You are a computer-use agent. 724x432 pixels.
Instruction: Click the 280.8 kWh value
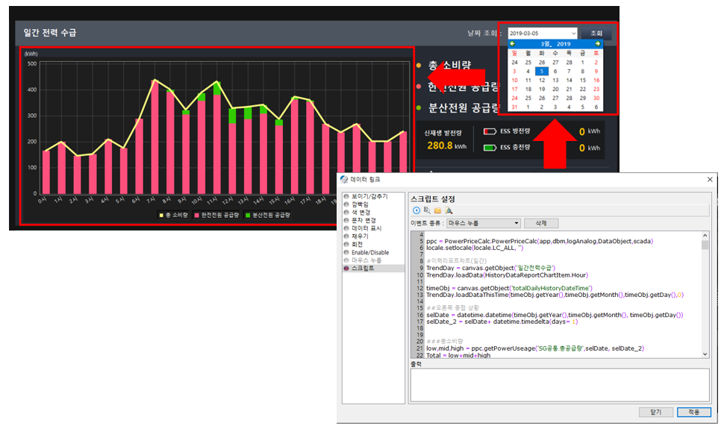446,145
